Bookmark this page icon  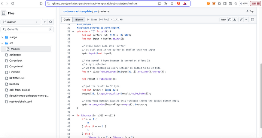(41, 3)
